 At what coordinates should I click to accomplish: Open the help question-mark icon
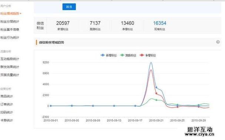(218, 42)
